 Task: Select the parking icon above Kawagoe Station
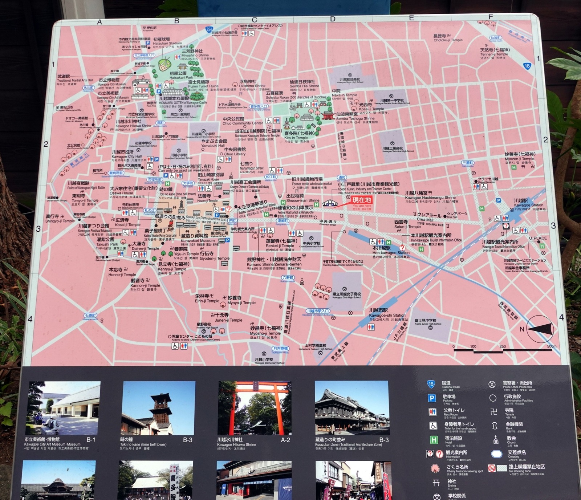click(x=499, y=200)
